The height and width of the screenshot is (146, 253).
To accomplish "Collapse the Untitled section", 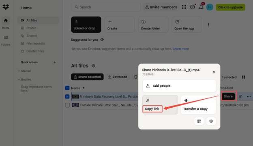I will pos(19,79).
